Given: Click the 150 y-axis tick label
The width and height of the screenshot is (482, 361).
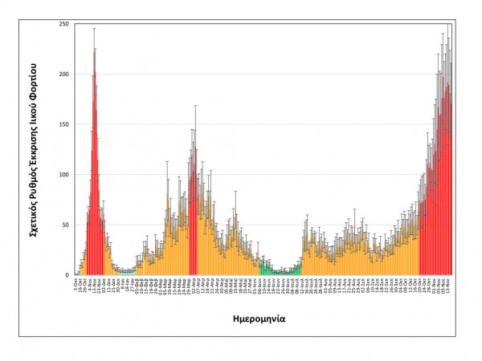Looking at the screenshot, I should [63, 124].
